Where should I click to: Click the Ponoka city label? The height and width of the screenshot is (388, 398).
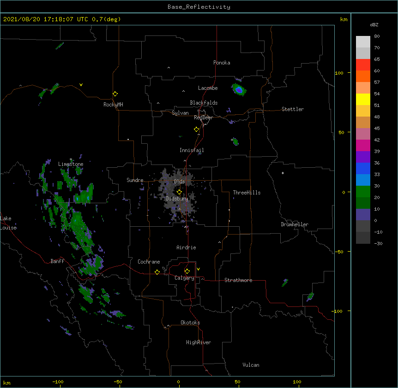tap(222, 63)
